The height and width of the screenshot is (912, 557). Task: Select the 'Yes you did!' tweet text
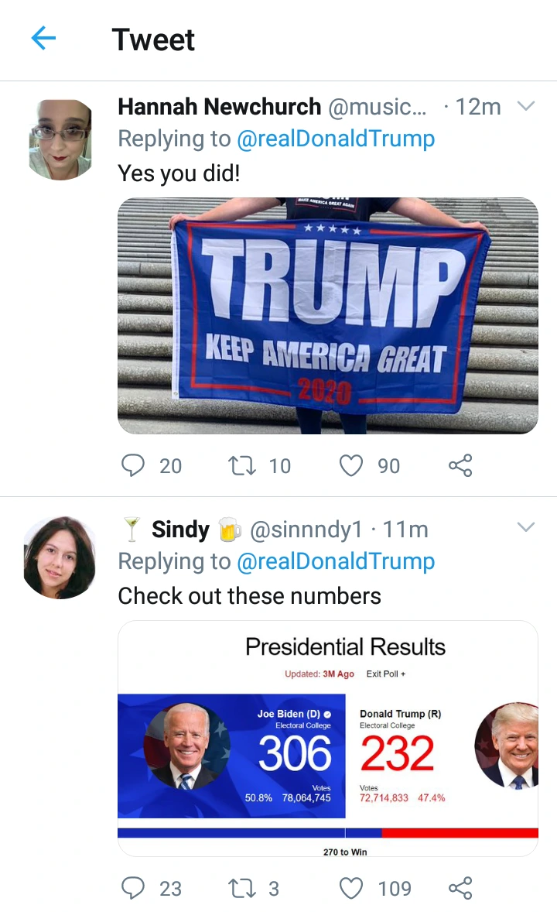[179, 173]
